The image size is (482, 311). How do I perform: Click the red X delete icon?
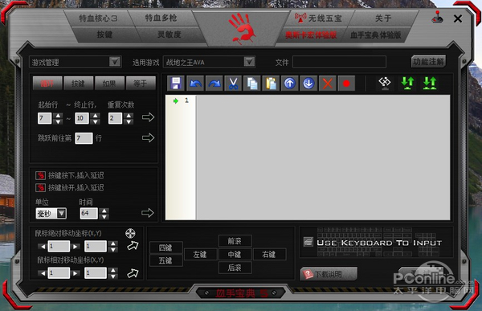328,84
